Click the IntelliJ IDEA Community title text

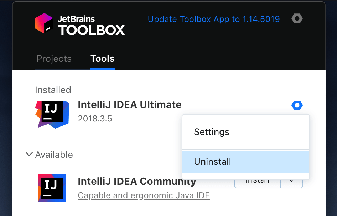click(137, 181)
